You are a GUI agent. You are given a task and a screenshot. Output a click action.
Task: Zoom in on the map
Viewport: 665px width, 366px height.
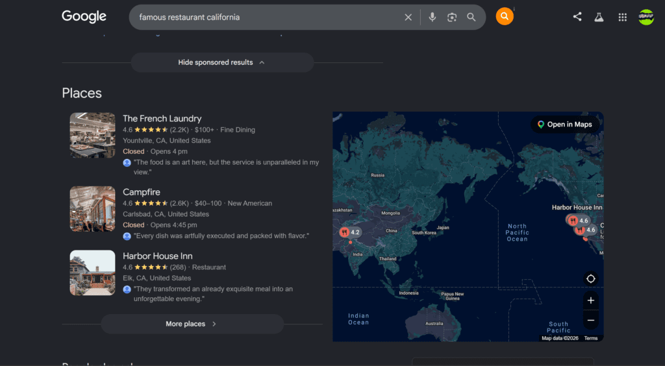(x=591, y=300)
